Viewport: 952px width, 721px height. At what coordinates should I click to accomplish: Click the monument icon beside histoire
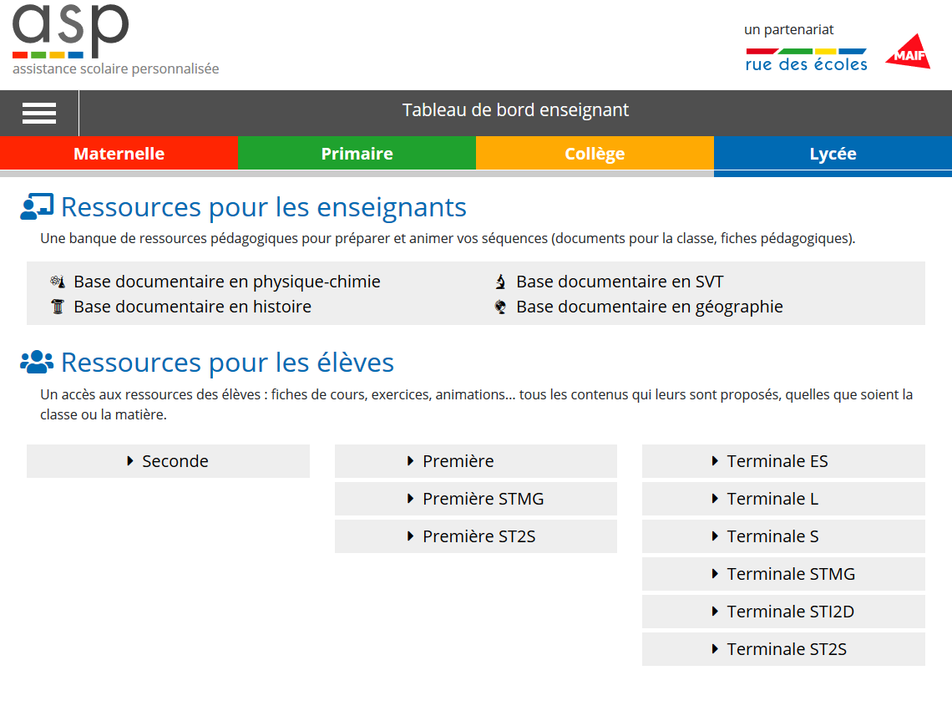pos(57,307)
